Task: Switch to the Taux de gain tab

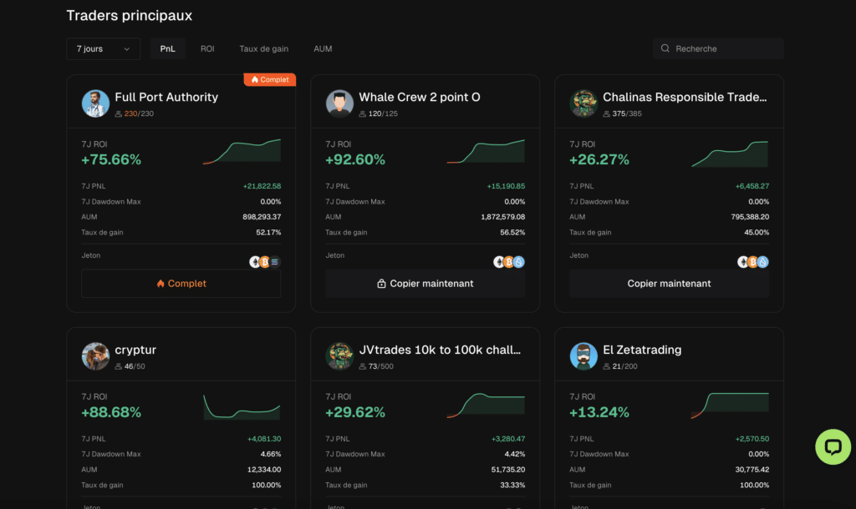Action: point(263,48)
